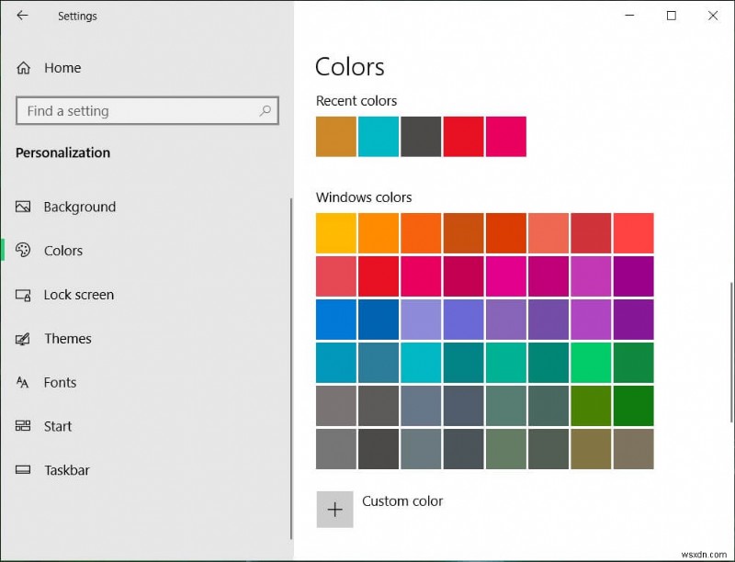
Task: Select the yellow Windows color swatch
Action: [x=335, y=232]
